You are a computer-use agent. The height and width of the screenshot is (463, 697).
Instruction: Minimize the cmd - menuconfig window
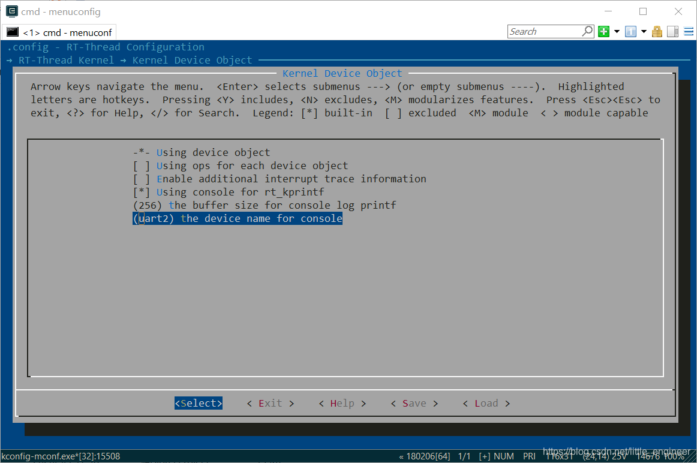[608, 11]
